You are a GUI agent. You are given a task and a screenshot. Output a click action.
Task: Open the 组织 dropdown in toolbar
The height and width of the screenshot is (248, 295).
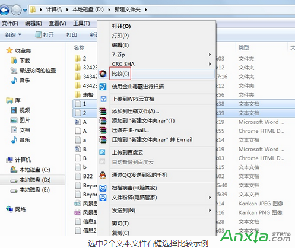[x=13, y=35]
